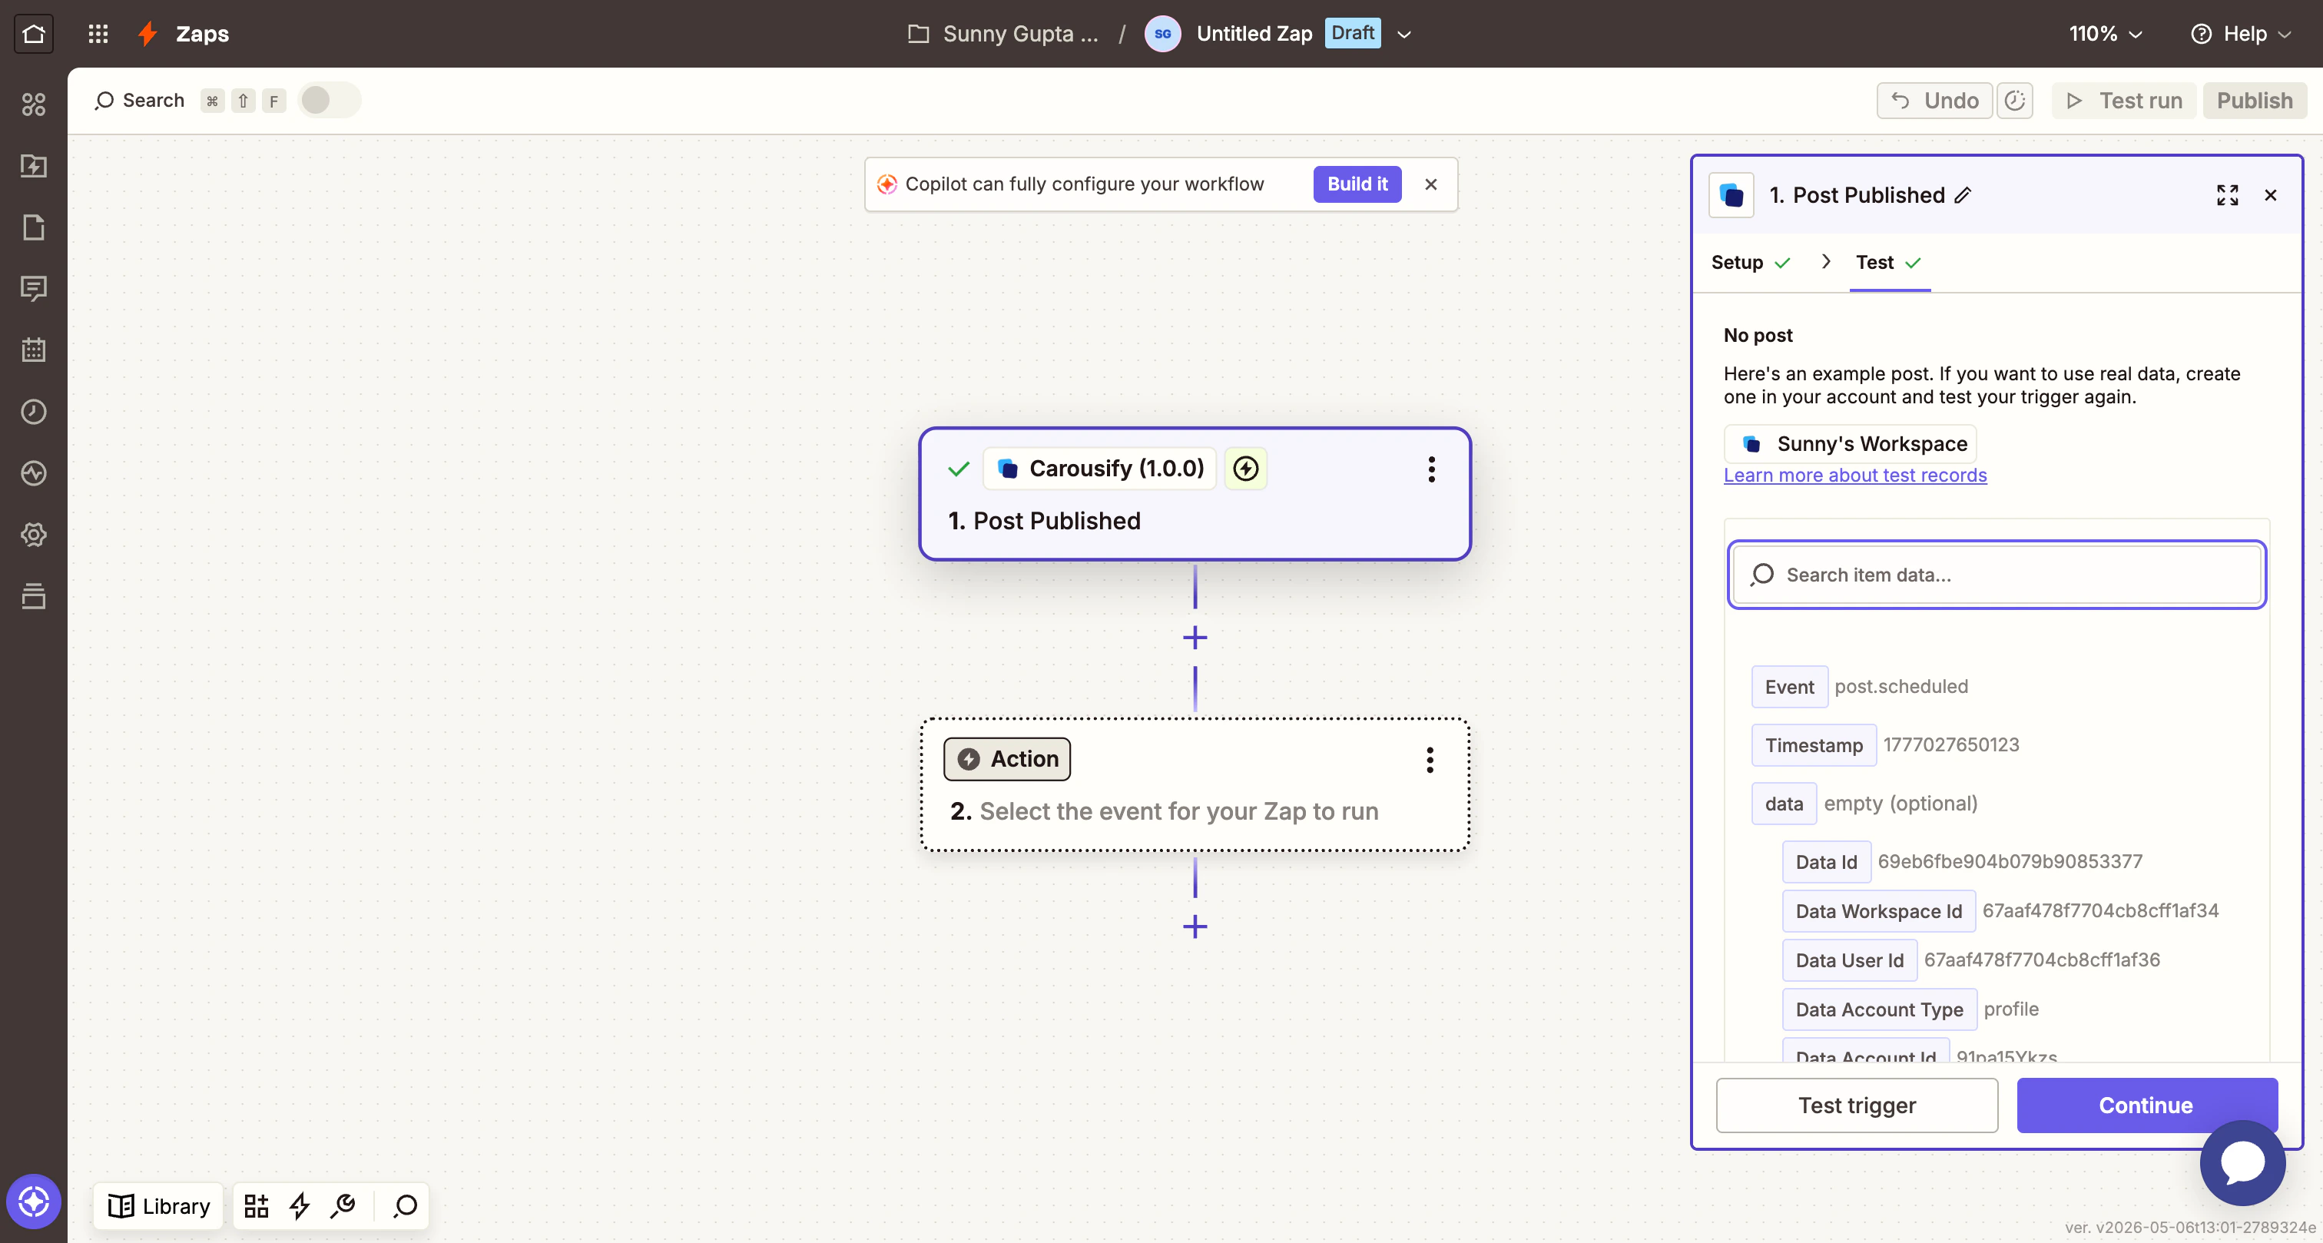Select the data field label
Viewport: 2323px width, 1243px height.
(x=1784, y=804)
